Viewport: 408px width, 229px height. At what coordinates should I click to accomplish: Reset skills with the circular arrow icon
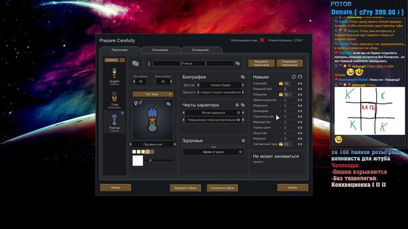click(x=300, y=77)
